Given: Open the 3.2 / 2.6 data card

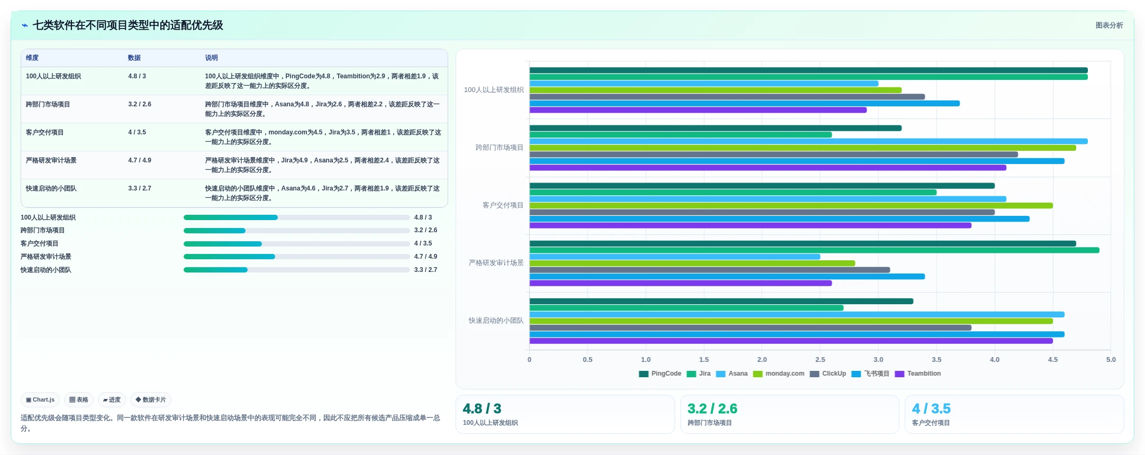Looking at the screenshot, I should (789, 414).
